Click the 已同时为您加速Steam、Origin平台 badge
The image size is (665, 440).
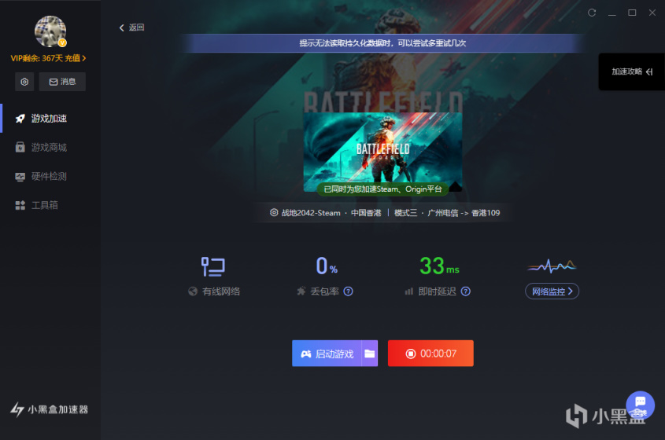[x=382, y=189]
